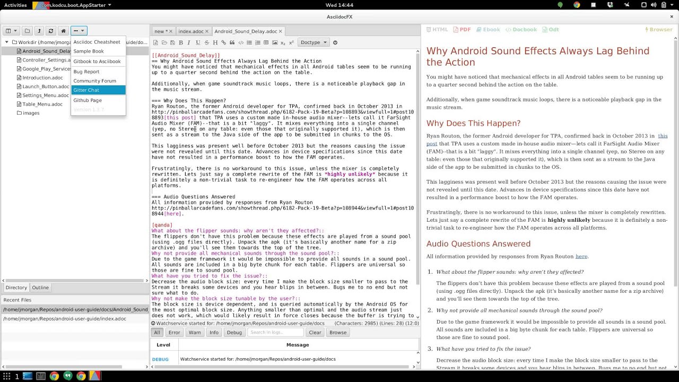This screenshot has height=382, width=679.
Task: Refresh the file browser with the refresh icon
Action: click(x=51, y=31)
